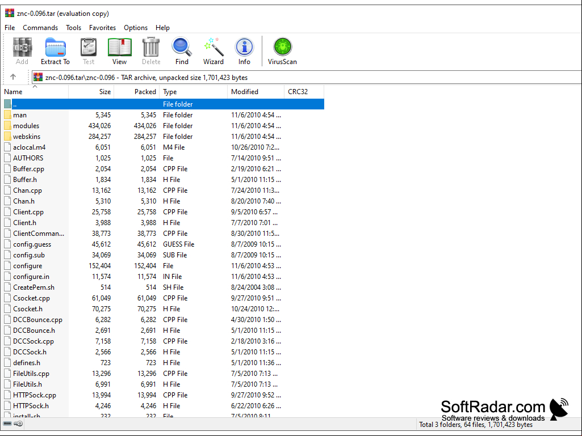Select the FileUtils.h file name

point(27,384)
